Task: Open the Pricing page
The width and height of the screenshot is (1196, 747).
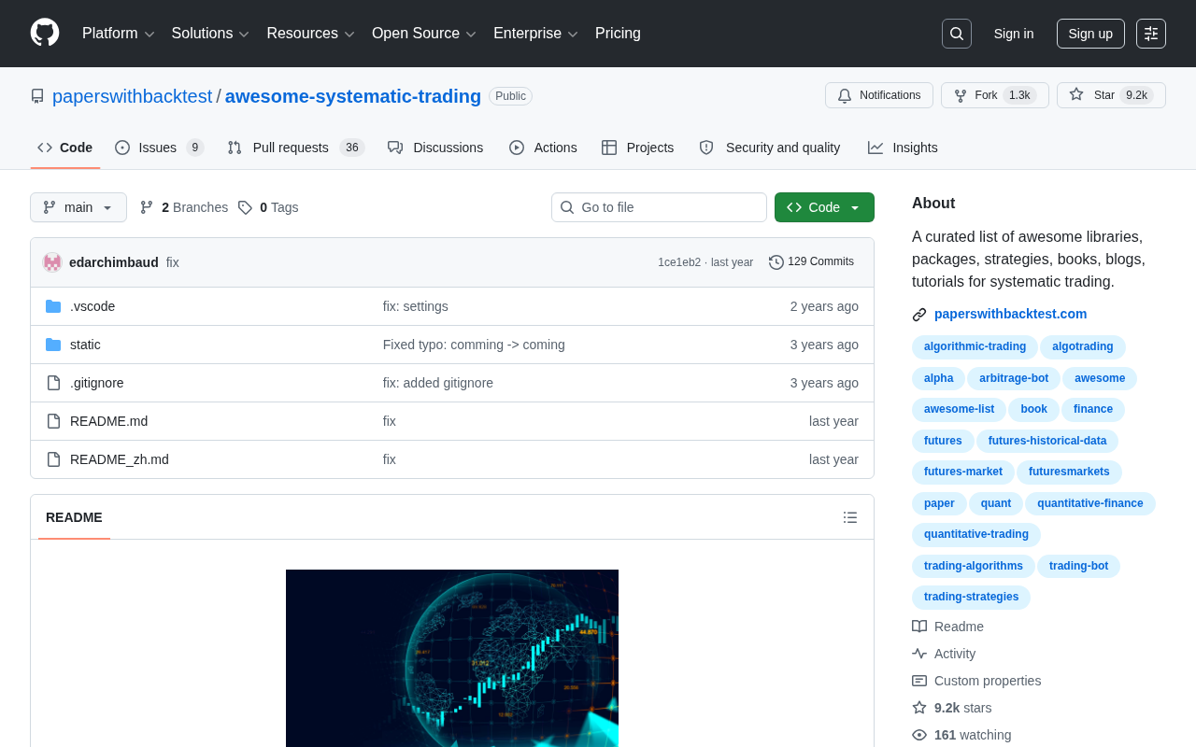Action: (x=618, y=34)
